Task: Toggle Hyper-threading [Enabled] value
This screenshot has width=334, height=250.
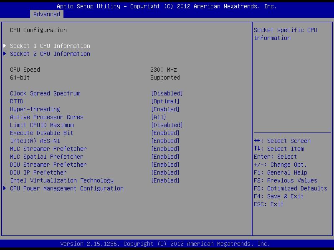Action: pyautogui.click(x=165, y=109)
